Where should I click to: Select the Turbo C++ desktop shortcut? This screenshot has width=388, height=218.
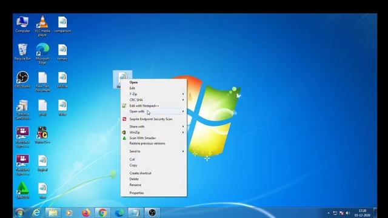pos(42,135)
